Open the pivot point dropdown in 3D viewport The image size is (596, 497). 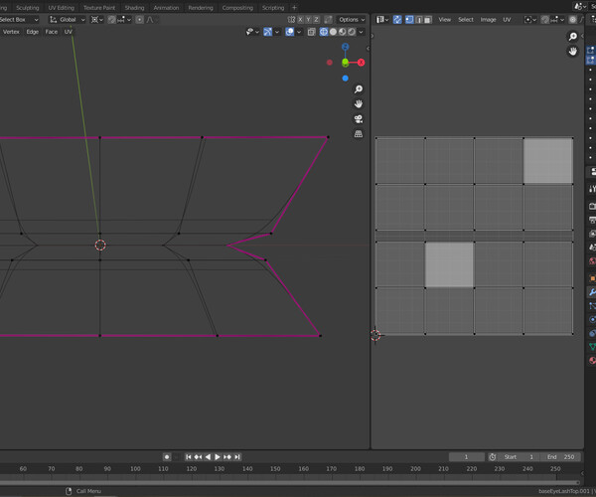click(97, 20)
